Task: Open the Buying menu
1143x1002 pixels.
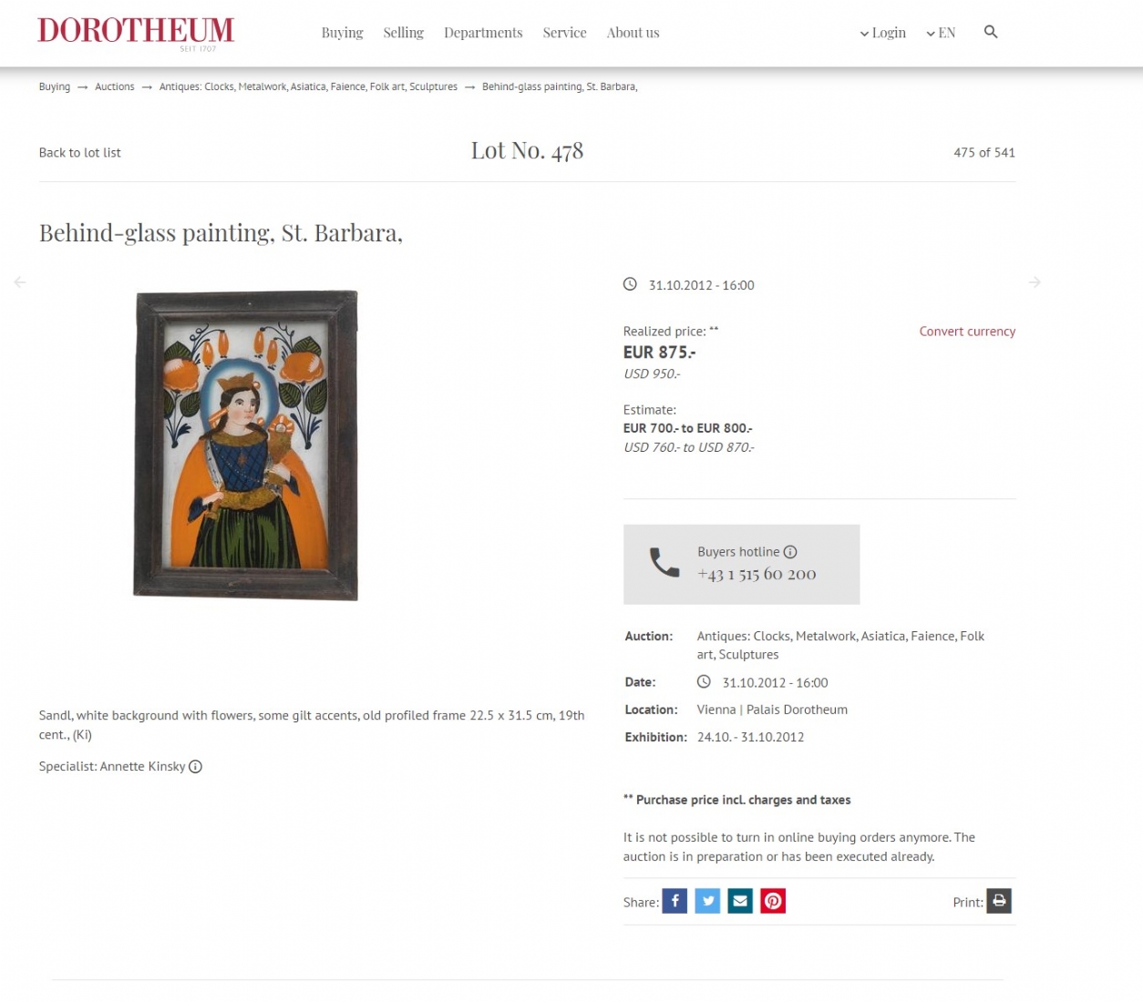Action: pyautogui.click(x=343, y=33)
